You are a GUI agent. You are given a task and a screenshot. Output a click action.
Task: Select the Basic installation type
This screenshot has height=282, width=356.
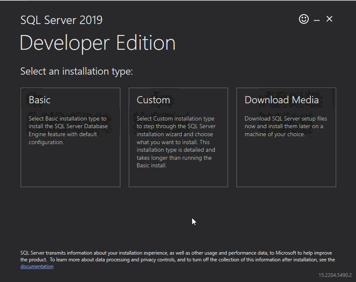point(71,137)
